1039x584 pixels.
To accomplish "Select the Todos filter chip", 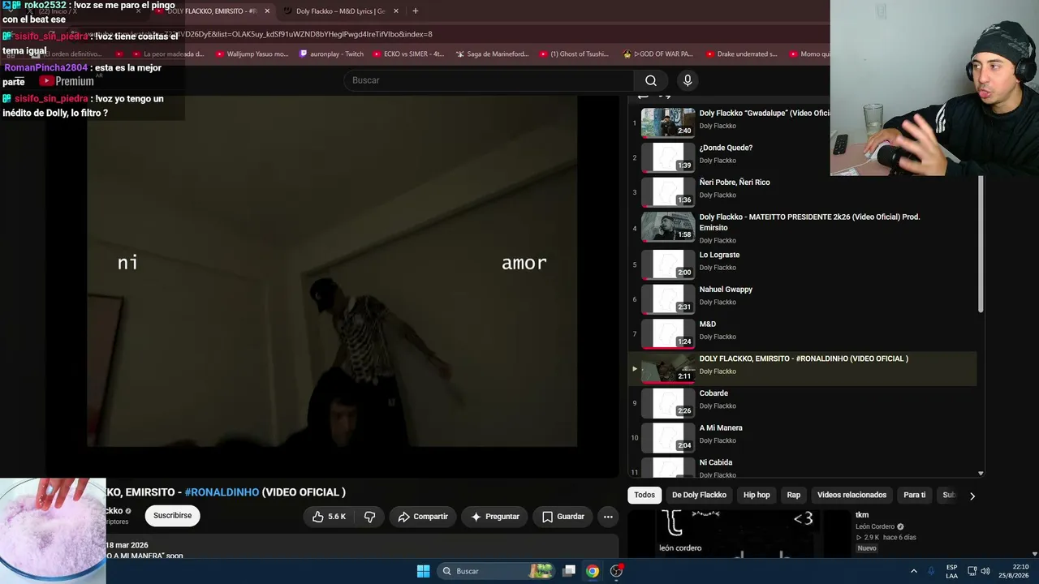I will click(x=645, y=495).
